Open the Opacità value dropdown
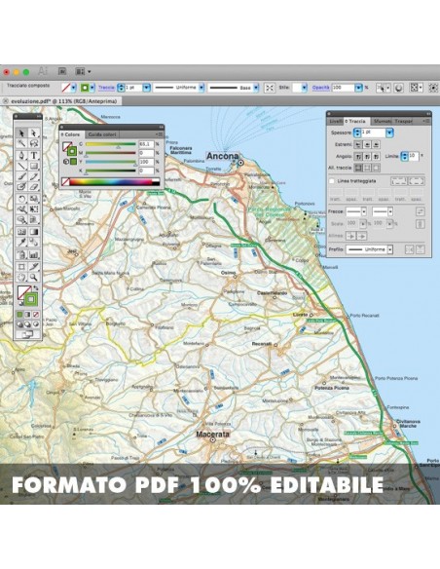The height and width of the screenshot is (569, 440). pyautogui.click(x=358, y=88)
